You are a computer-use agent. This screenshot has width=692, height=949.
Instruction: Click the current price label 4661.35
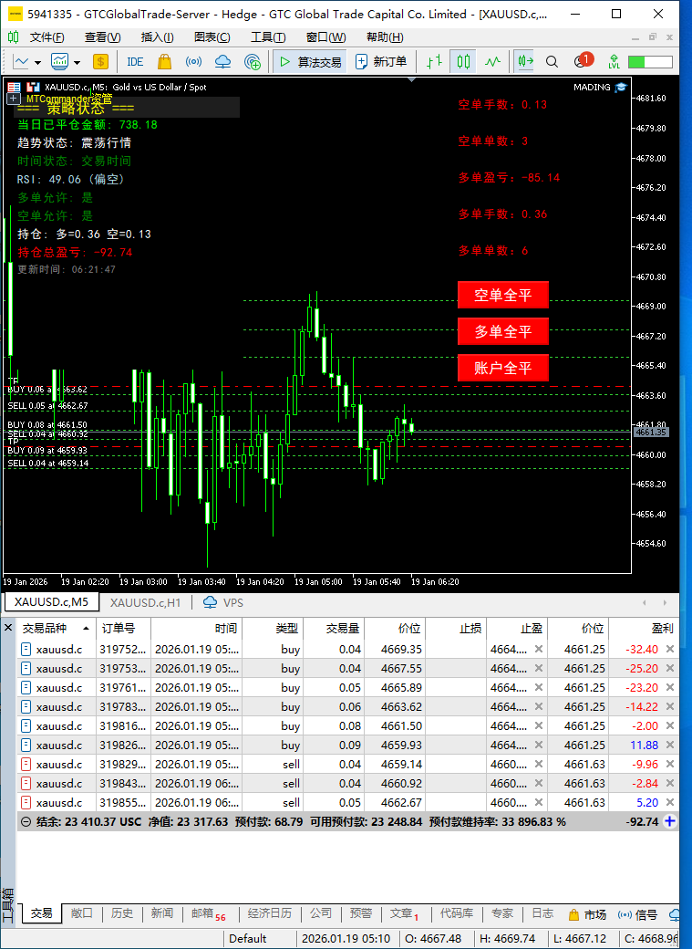click(650, 433)
